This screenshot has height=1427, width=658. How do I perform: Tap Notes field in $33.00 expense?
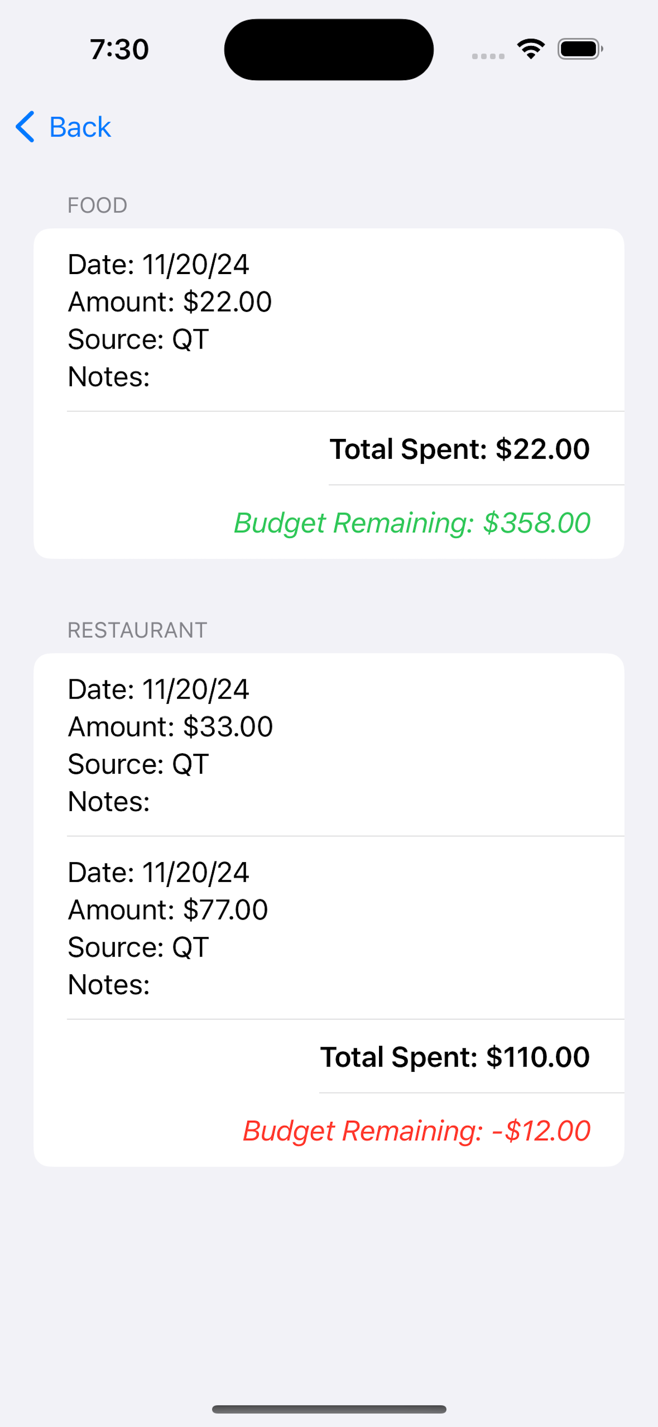(109, 802)
